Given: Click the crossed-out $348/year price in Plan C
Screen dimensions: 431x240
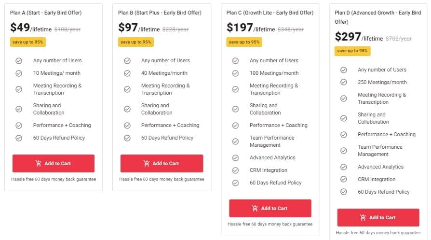Looking at the screenshot, I should click(291, 29).
